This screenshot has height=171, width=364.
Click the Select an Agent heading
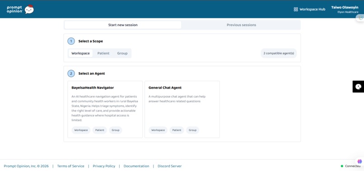[x=92, y=74]
